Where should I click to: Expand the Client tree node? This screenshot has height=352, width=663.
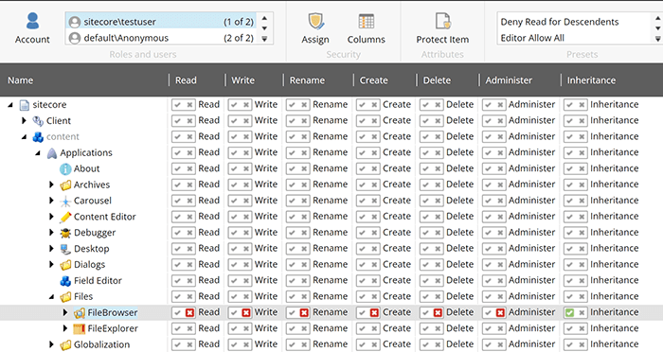[x=24, y=121]
